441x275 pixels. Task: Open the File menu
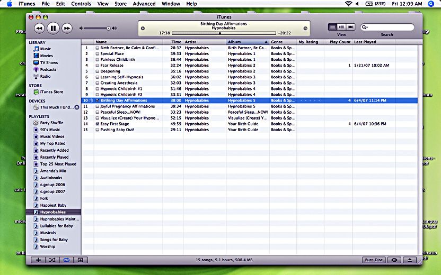(x=46, y=4)
